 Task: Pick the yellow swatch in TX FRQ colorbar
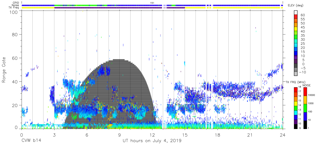pos(295,103)
